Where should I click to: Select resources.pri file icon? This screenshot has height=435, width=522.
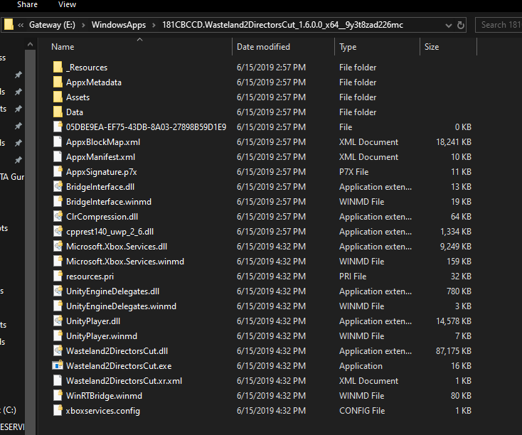(58, 276)
